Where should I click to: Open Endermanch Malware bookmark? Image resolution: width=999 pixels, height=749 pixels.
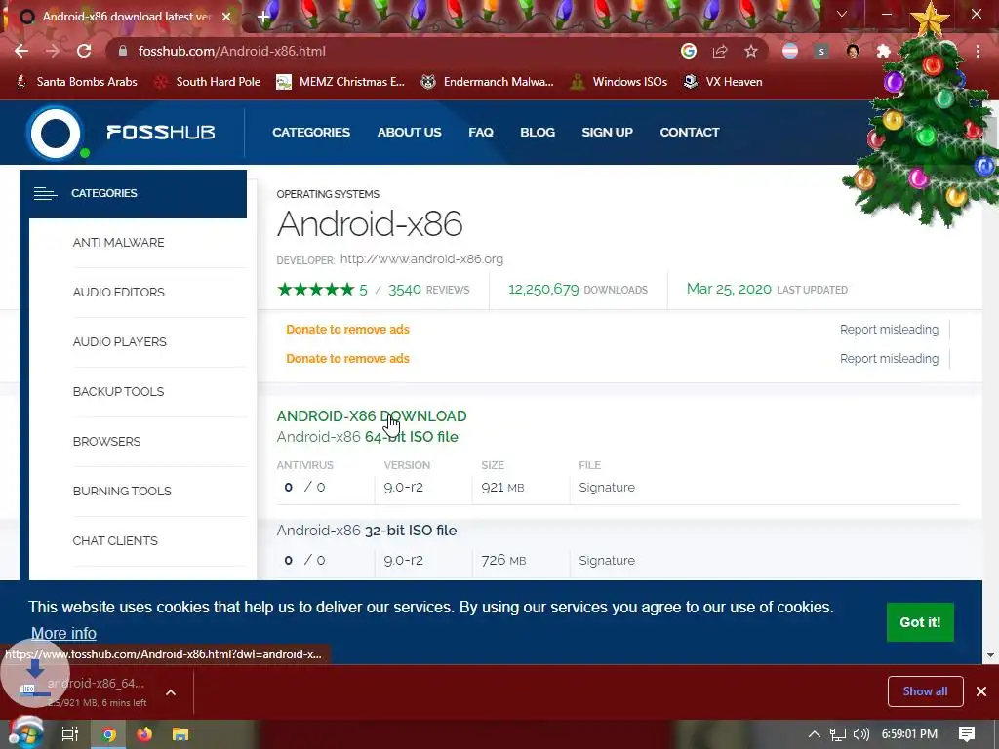click(x=487, y=82)
